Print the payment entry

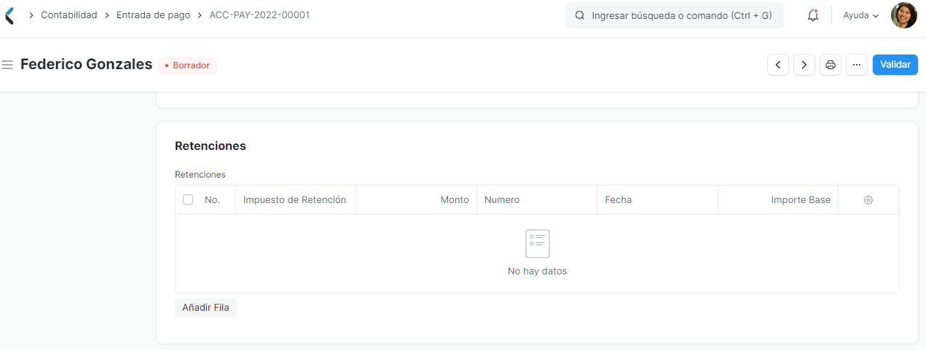[x=831, y=65]
